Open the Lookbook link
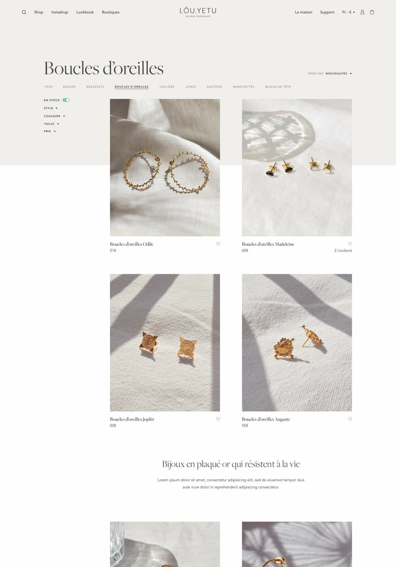396x567 pixels. coord(85,12)
